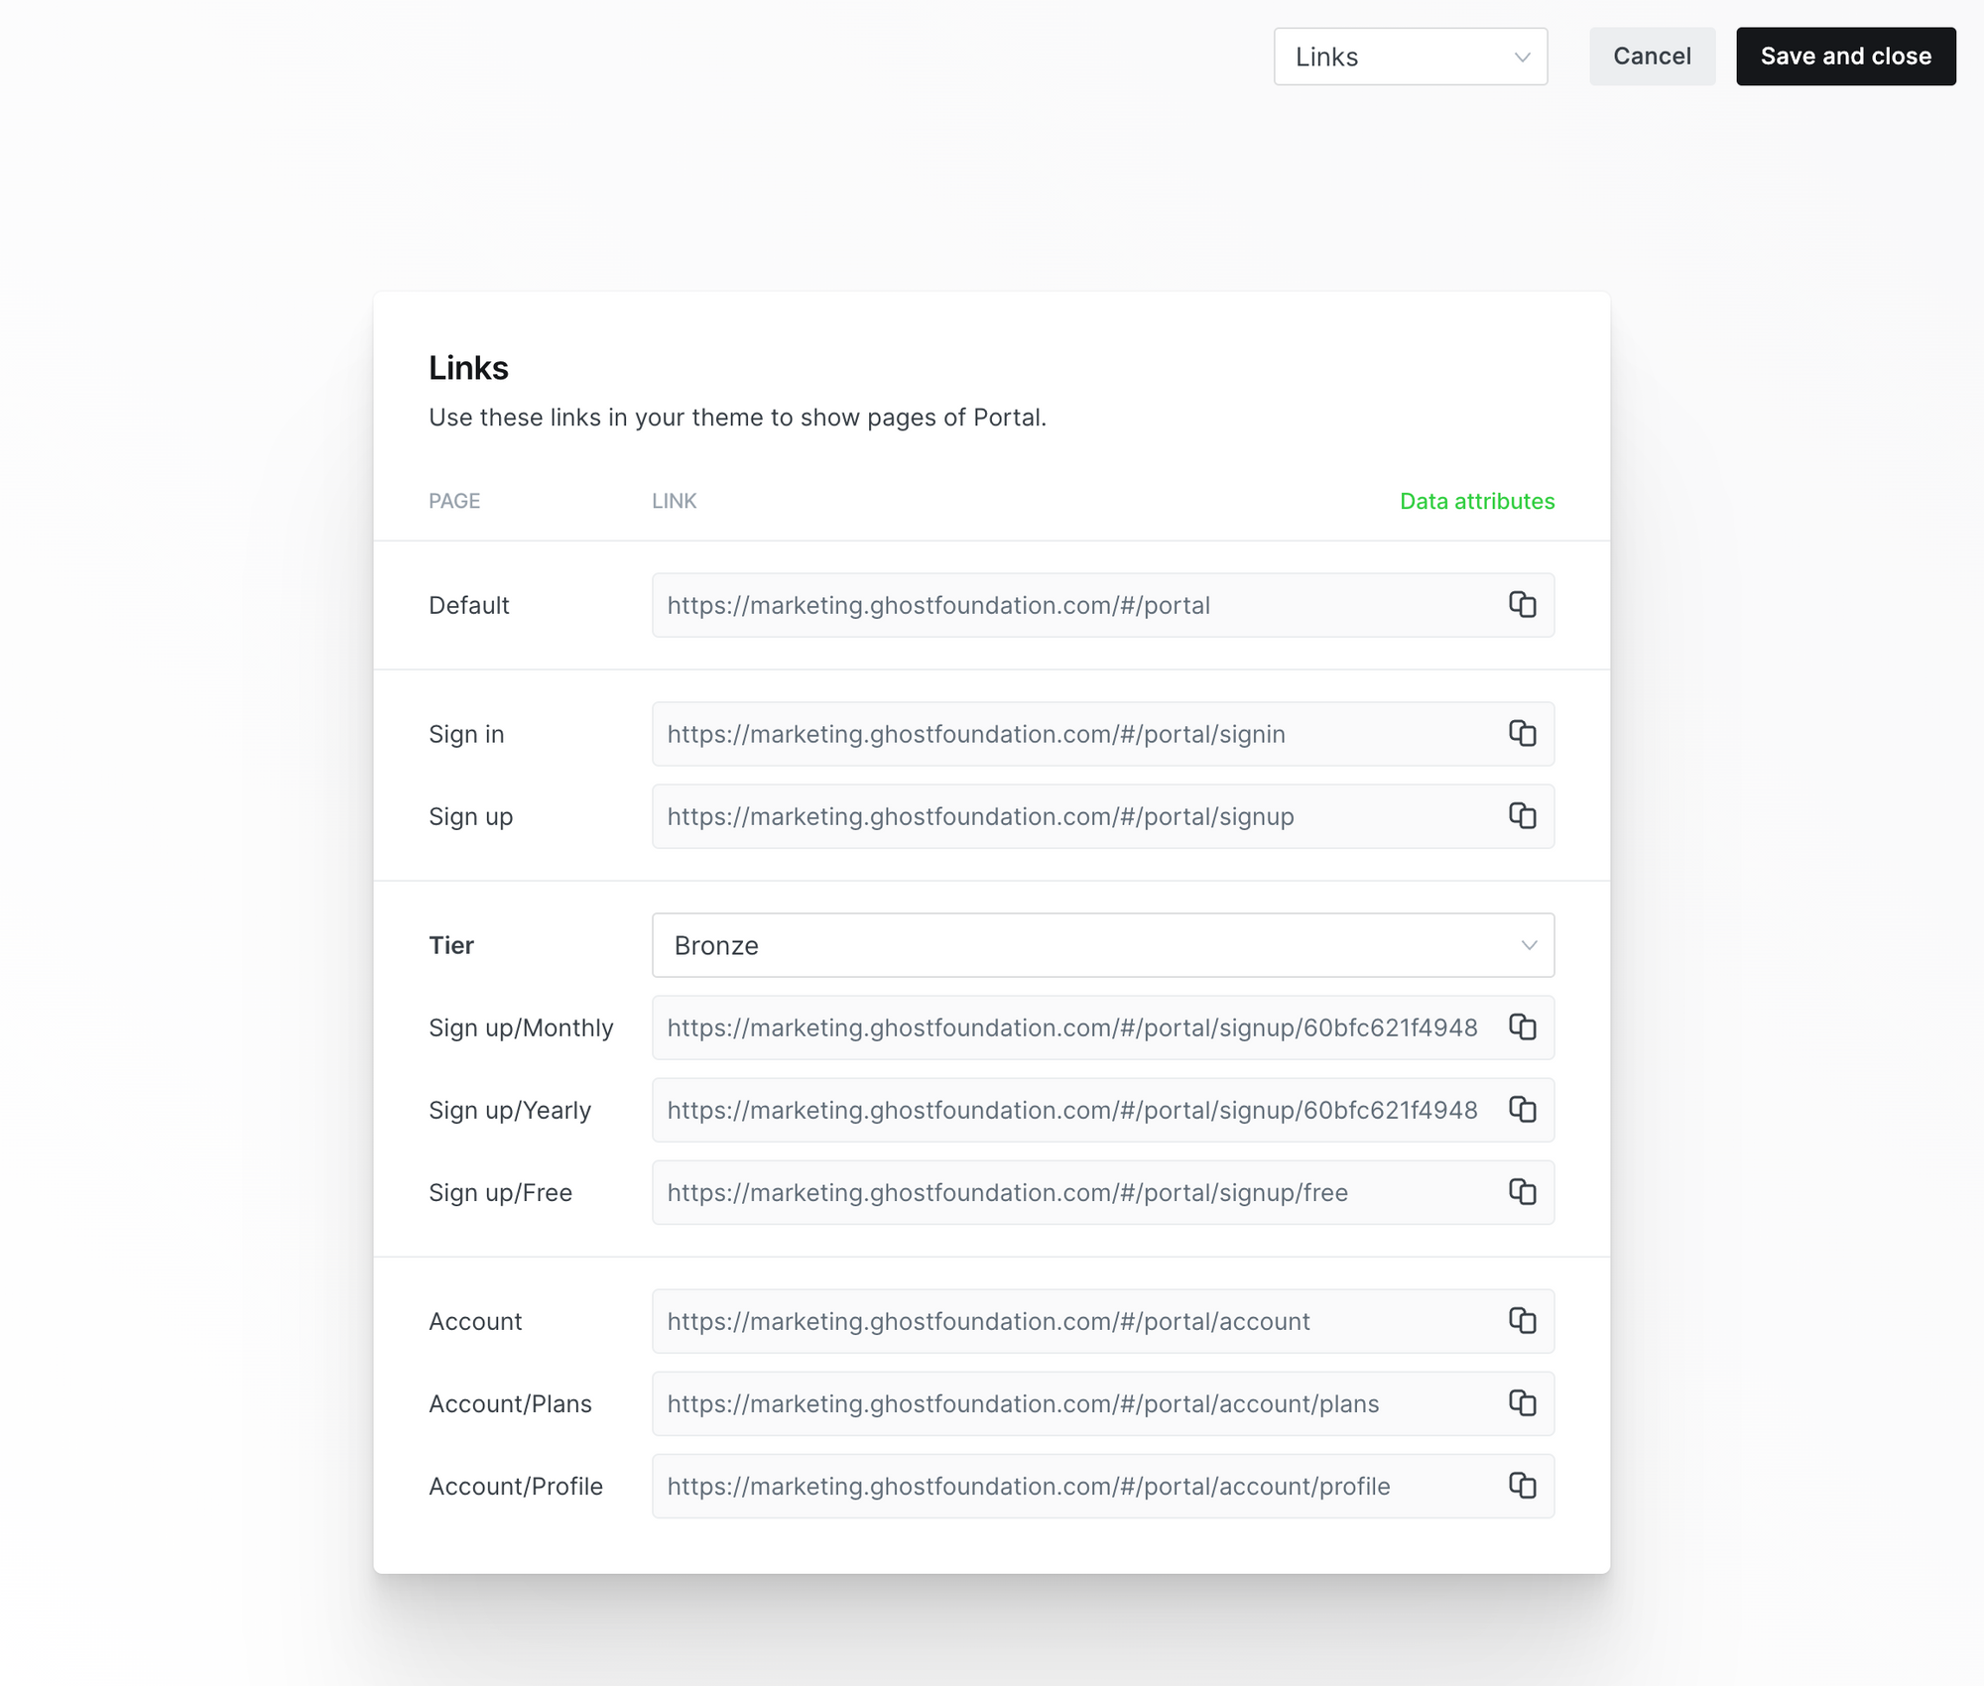Select the Sign up/Yearly URL field
The height and width of the screenshot is (1686, 1984).
click(1071, 1110)
